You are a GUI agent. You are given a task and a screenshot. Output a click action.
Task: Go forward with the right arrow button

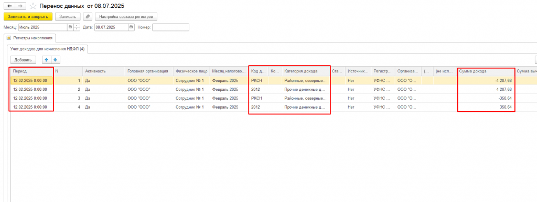[x=20, y=6]
